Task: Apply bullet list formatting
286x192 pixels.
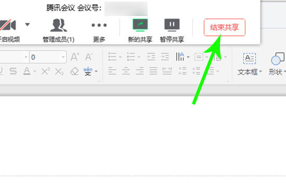Action: (112, 57)
